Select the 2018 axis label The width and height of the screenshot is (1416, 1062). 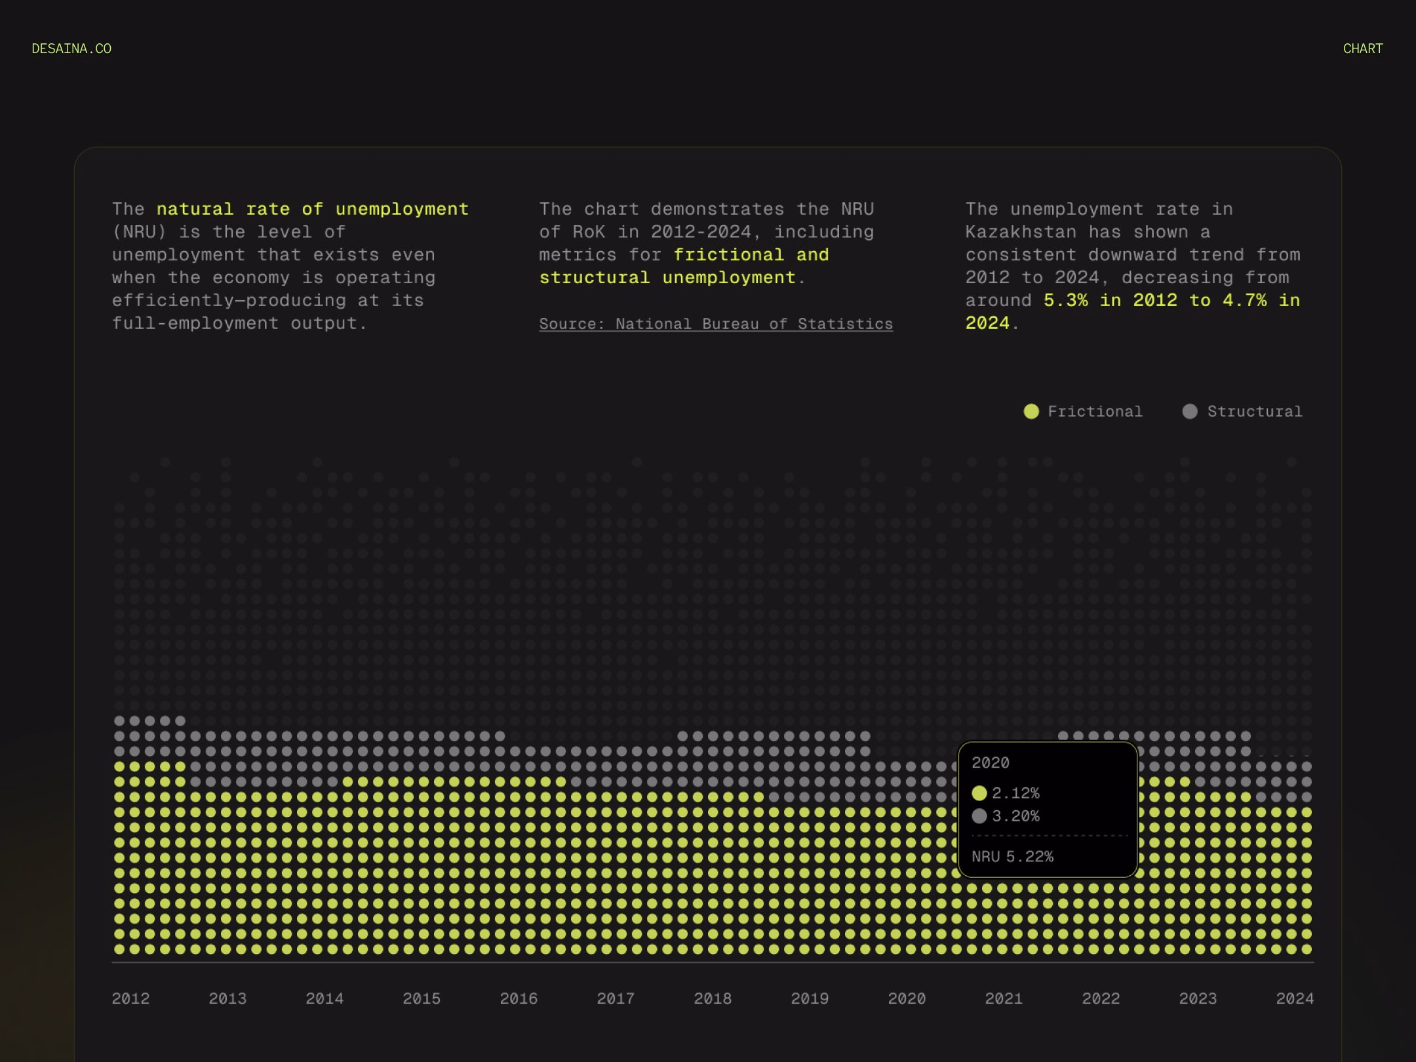(x=713, y=998)
